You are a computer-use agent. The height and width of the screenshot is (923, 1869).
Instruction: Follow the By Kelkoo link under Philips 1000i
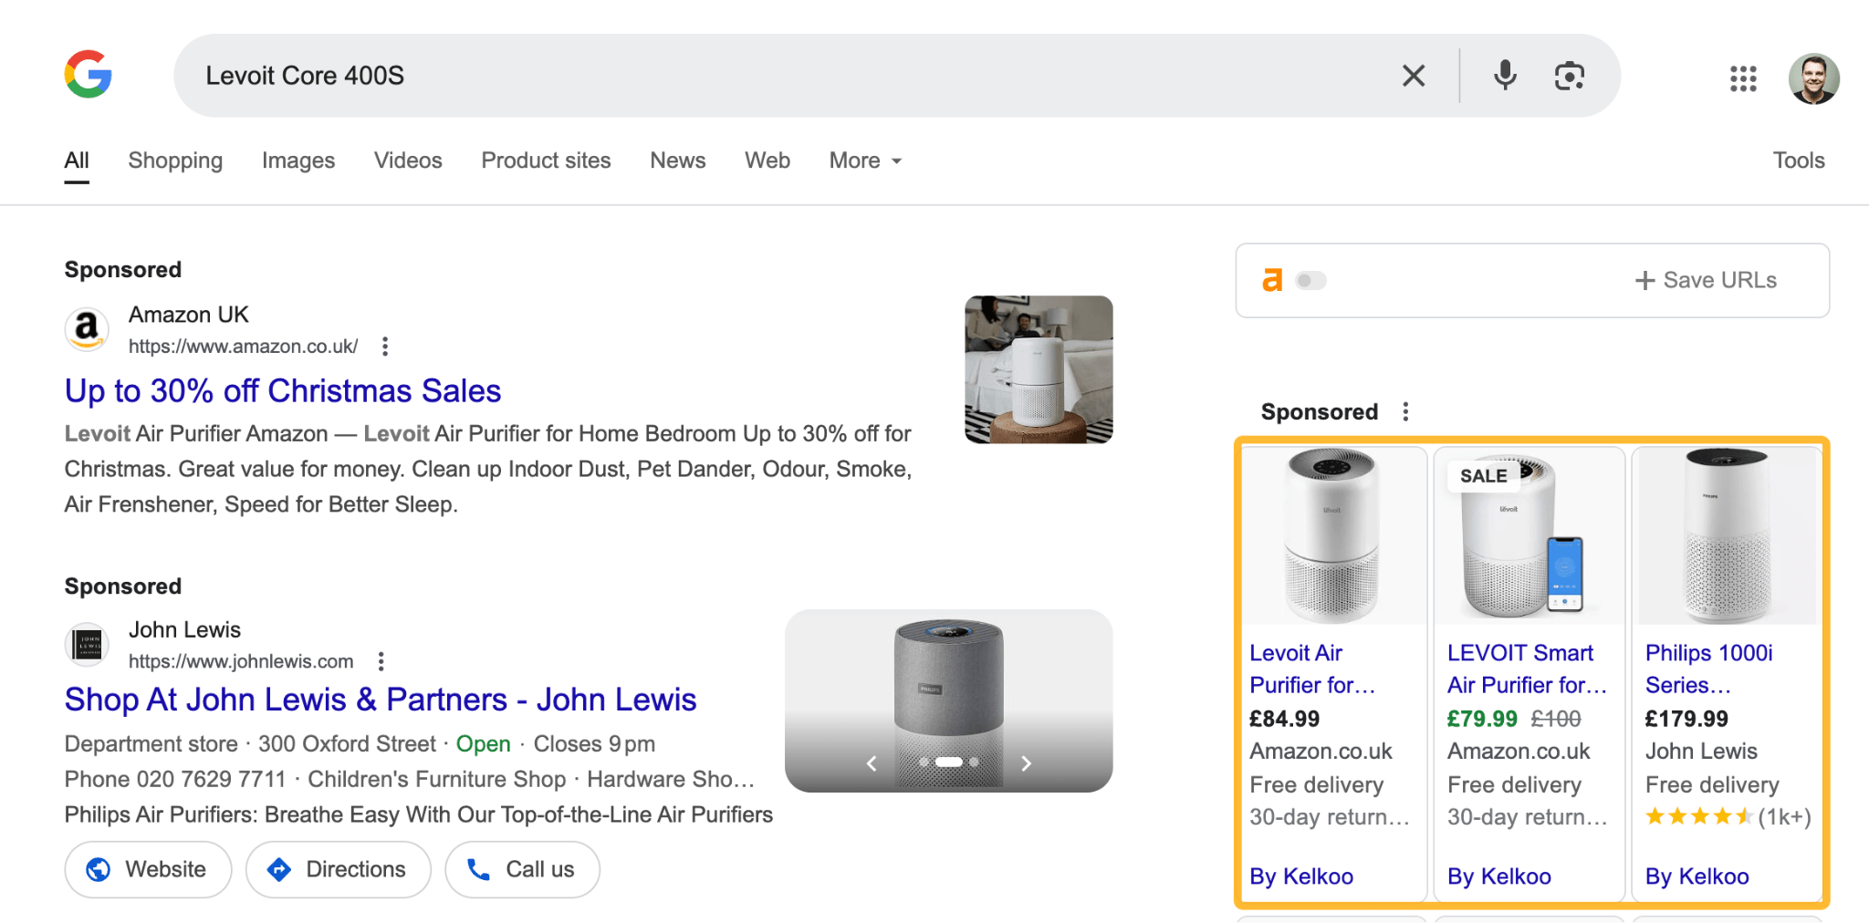pos(1696,876)
